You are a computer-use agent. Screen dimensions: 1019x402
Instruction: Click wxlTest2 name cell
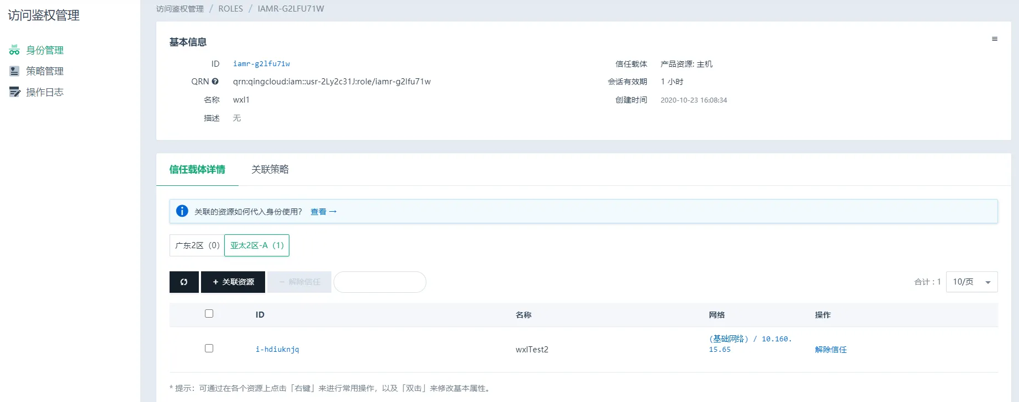click(532, 350)
